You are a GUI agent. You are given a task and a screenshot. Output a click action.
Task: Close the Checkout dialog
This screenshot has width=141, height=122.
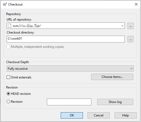click(x=136, y=4)
